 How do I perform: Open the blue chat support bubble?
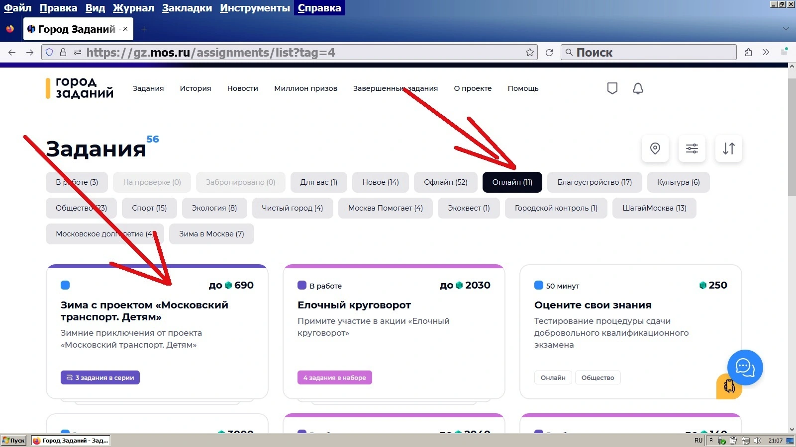pos(745,368)
